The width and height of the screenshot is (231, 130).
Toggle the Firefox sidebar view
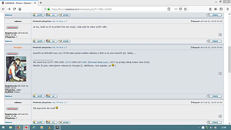(221, 9)
